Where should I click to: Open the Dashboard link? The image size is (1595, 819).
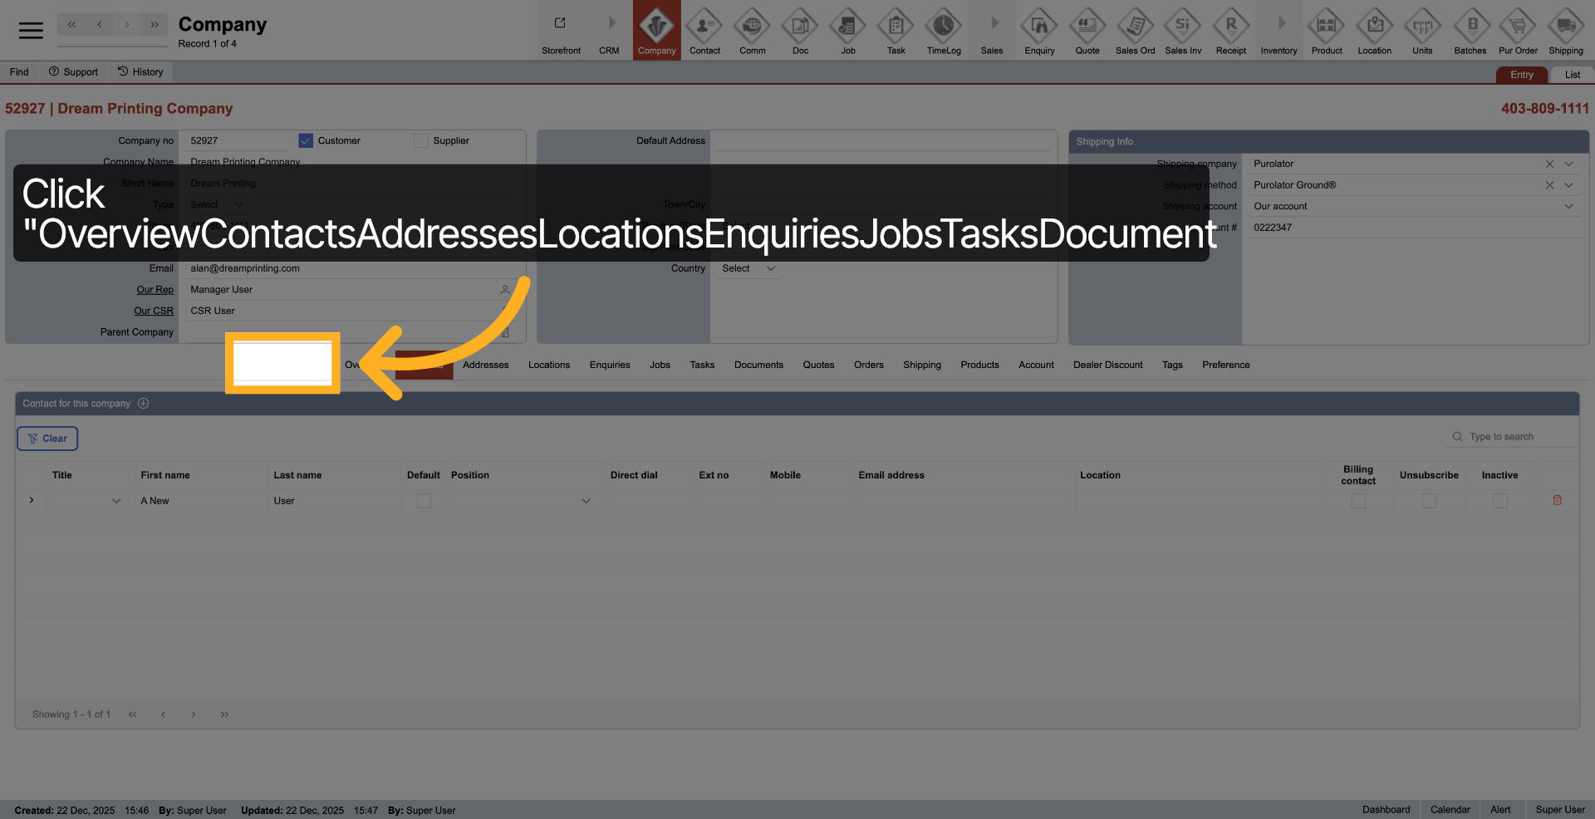[x=1386, y=810]
